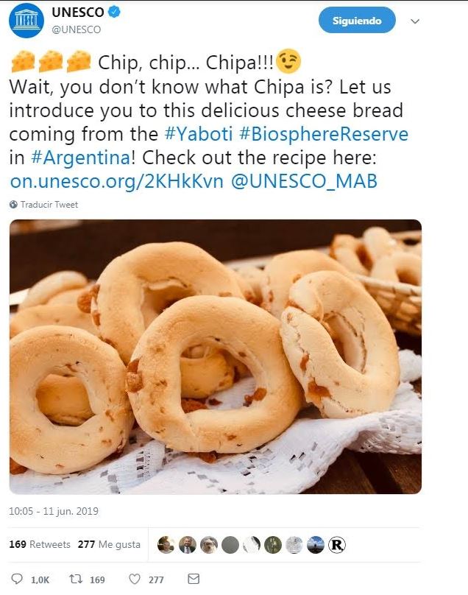
Task: Toggle the like state showing 277
Action: tap(144, 580)
